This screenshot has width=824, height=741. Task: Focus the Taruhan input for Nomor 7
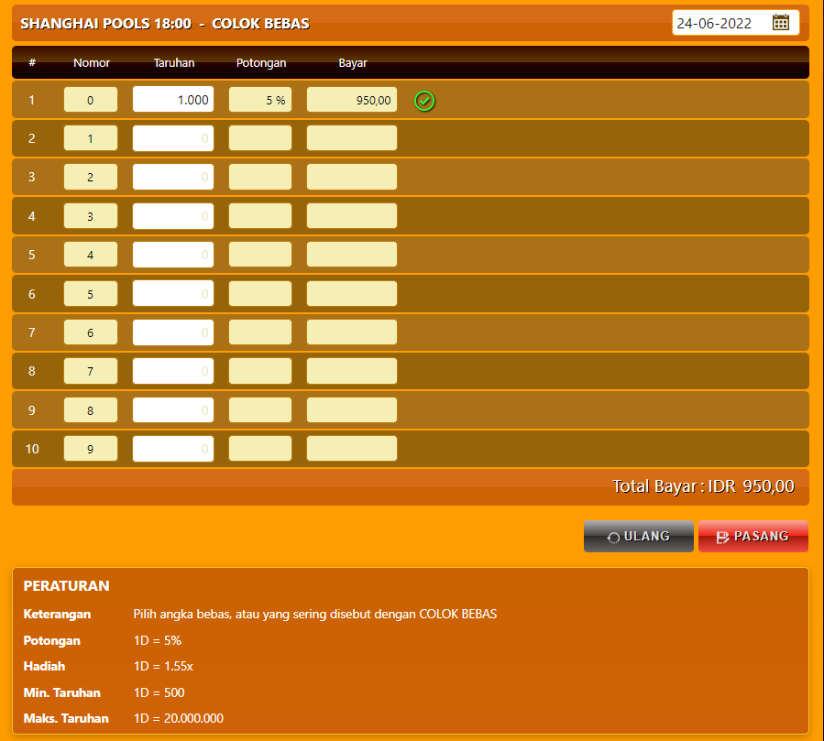(173, 372)
